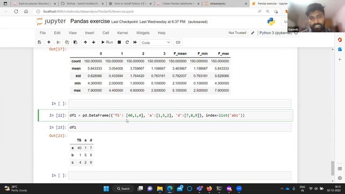This screenshot has width=345, height=194.
Task: Click the Python logo in the header
Action: click(x=271, y=22)
